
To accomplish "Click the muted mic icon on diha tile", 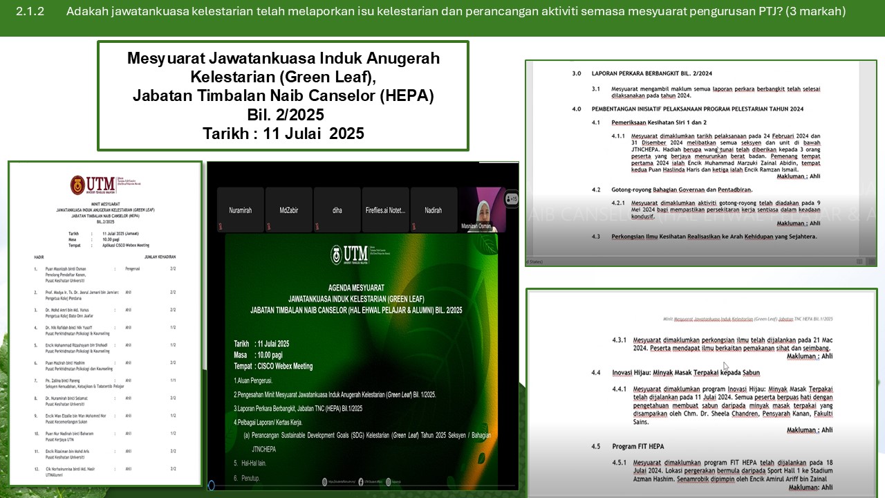I will tap(319, 228).
